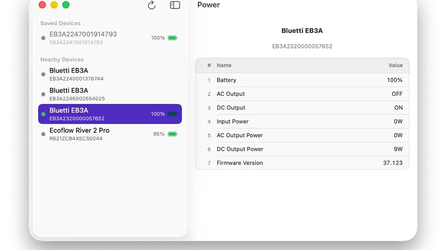Click the red close window button
This screenshot has width=446, height=250.
click(x=42, y=5)
